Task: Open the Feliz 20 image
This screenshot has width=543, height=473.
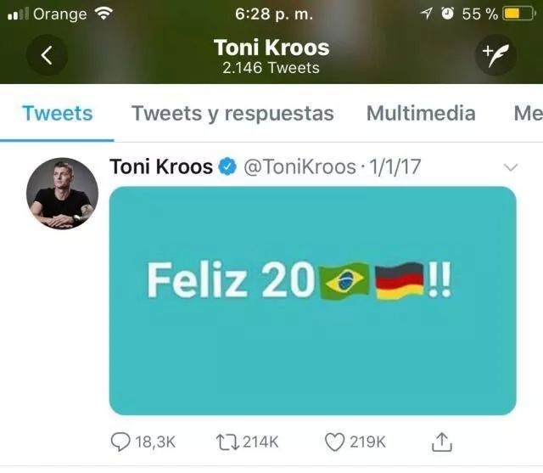Action: pos(312,301)
